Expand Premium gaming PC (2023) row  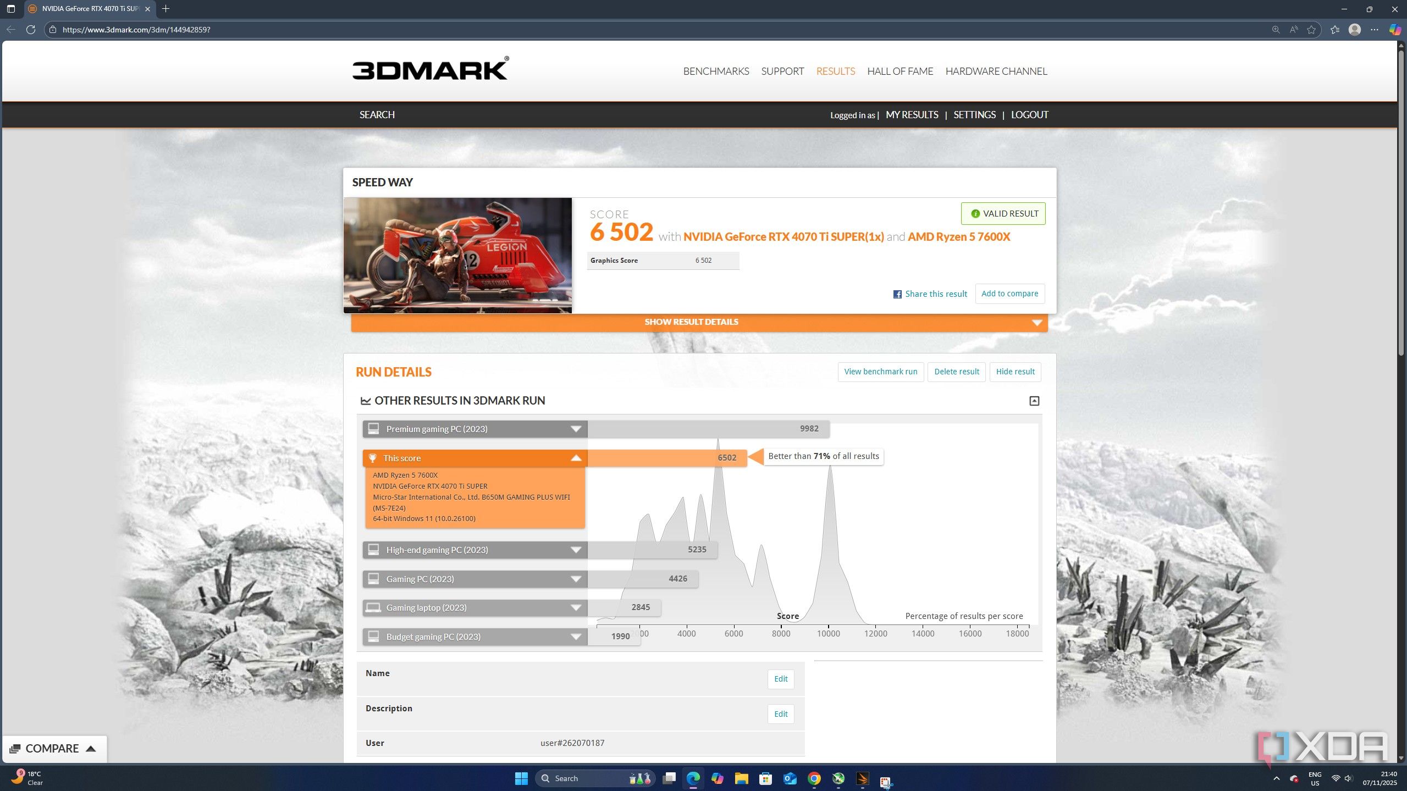(475, 429)
